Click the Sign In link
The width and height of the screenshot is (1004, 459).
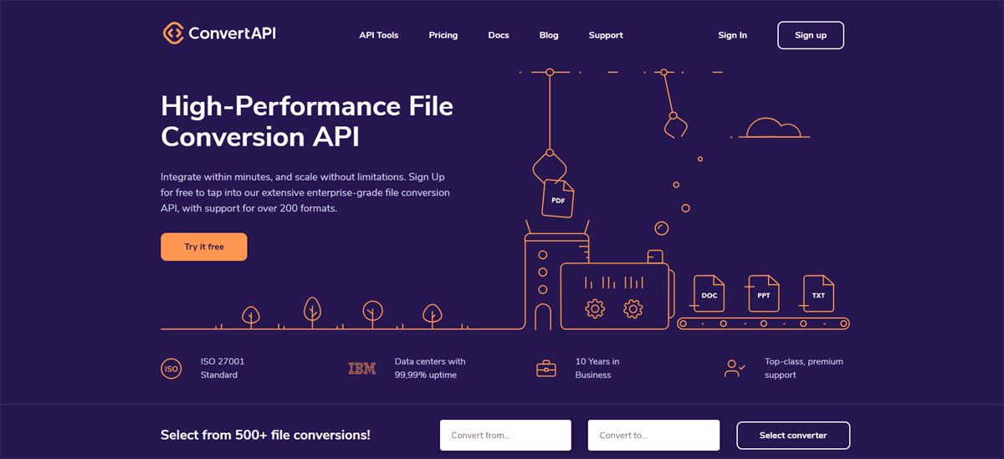point(732,35)
